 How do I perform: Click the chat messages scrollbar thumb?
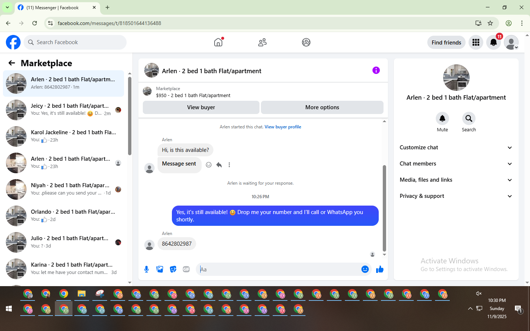384,208
